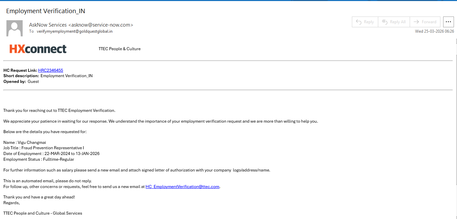Screen dimensions: 457x219
Task: Click the Job Title line text
Action: tap(44, 148)
